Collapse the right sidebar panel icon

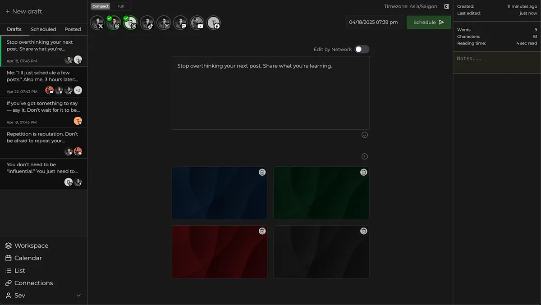pos(446,6)
